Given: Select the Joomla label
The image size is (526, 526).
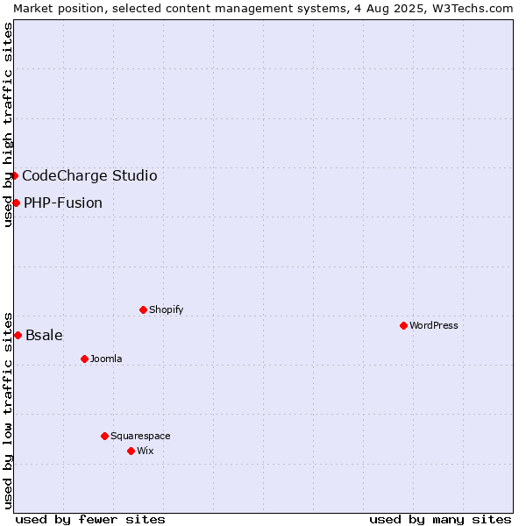Looking at the screenshot, I should coord(106,359).
